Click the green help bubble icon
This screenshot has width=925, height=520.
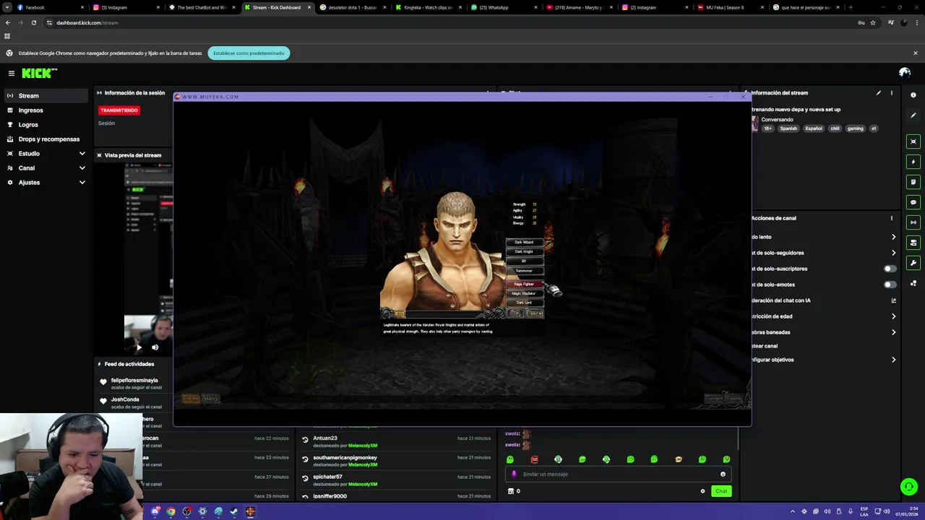908,487
